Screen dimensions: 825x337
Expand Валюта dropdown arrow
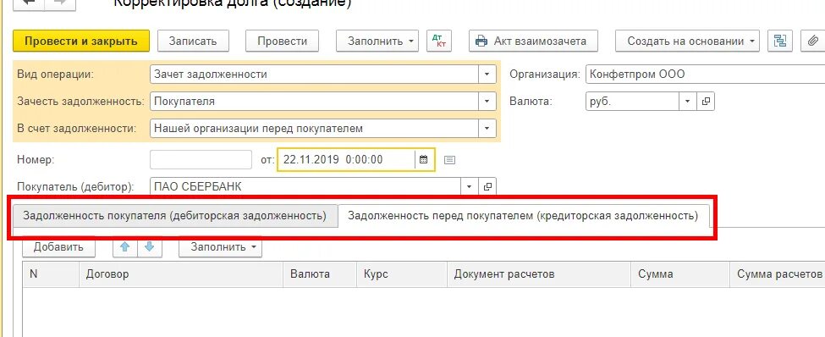tap(688, 101)
